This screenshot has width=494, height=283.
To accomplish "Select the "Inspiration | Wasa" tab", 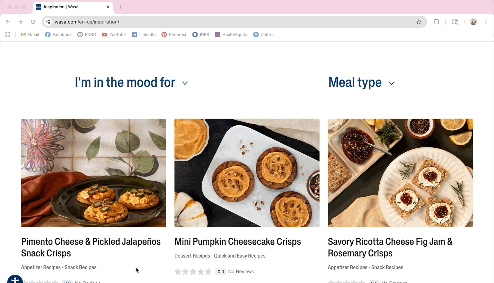I will pyautogui.click(x=69, y=7).
